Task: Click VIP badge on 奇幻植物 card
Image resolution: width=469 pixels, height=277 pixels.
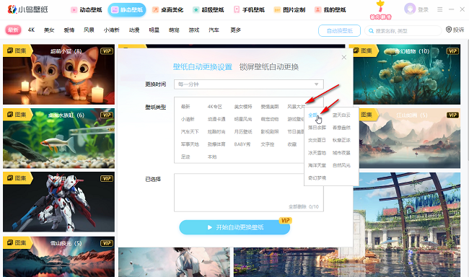Action: tap(452, 51)
